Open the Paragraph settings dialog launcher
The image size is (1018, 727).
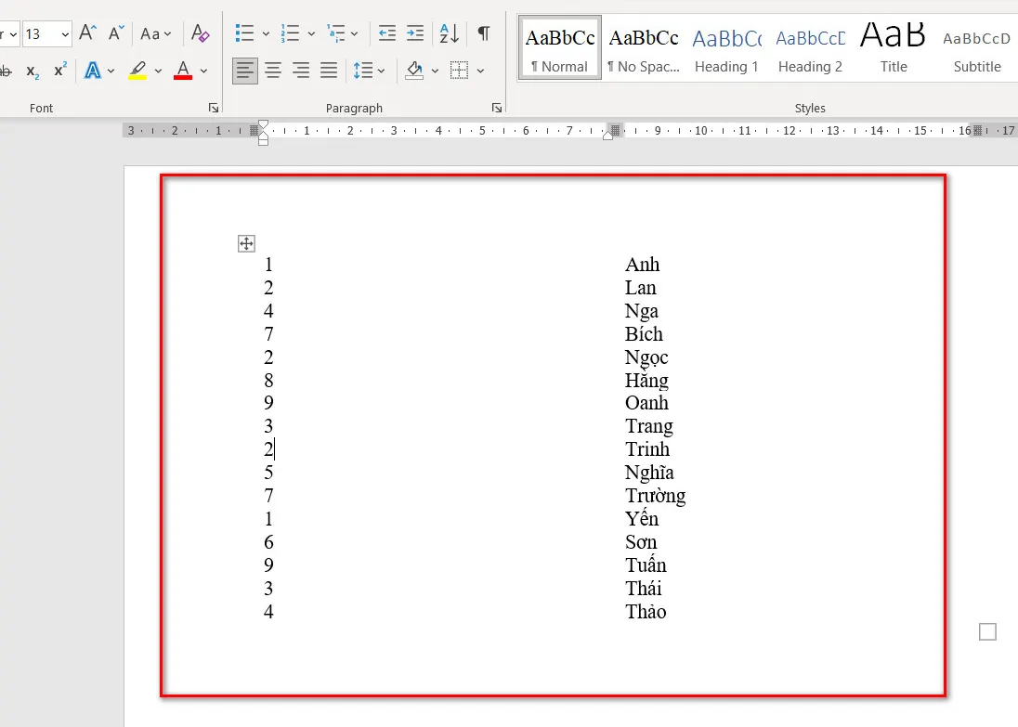click(497, 108)
